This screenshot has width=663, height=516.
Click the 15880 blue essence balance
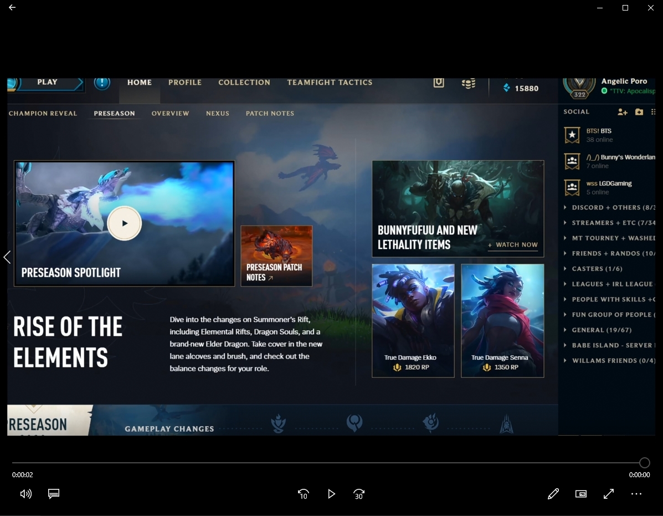pos(526,88)
